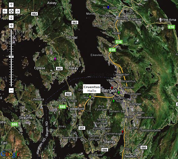Click the Cruentus Hallo info bubble
This screenshot has height=159, width=178.
click(x=92, y=89)
